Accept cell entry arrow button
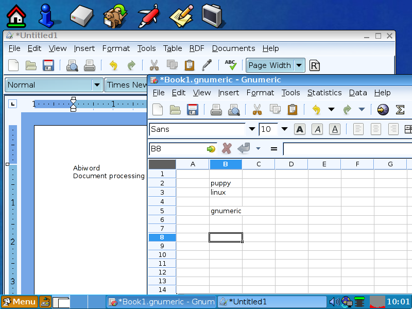Screen dimensions: 412x309 244,148
